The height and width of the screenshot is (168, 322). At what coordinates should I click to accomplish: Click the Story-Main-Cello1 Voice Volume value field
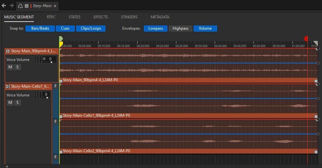(46, 94)
